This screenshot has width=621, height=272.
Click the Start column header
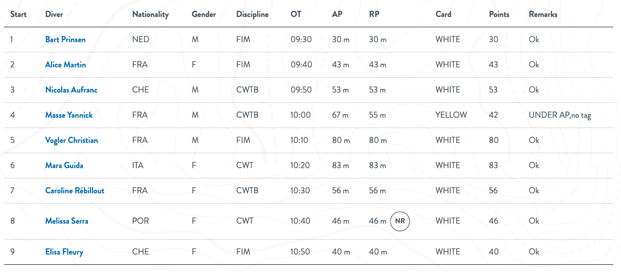click(x=19, y=14)
